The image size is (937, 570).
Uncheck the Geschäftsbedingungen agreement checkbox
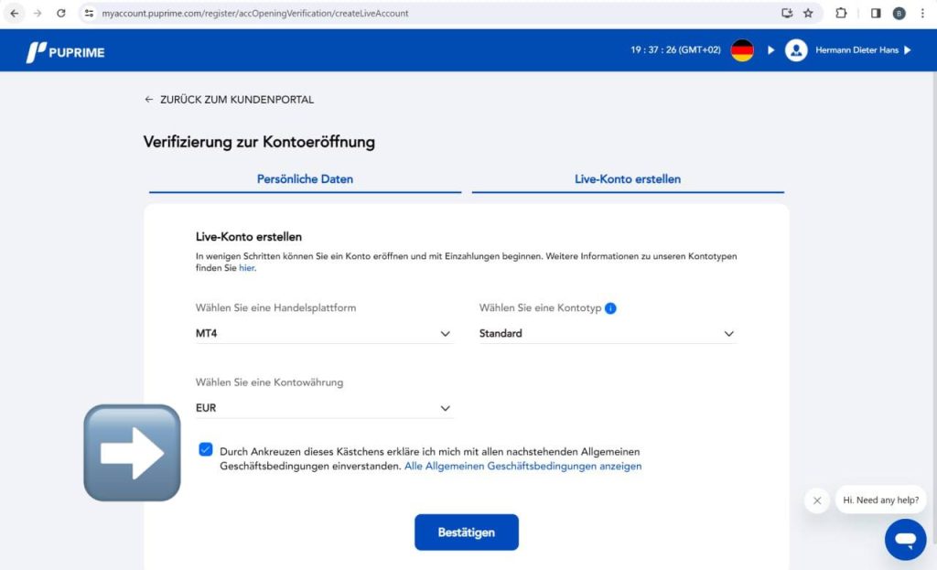point(206,450)
